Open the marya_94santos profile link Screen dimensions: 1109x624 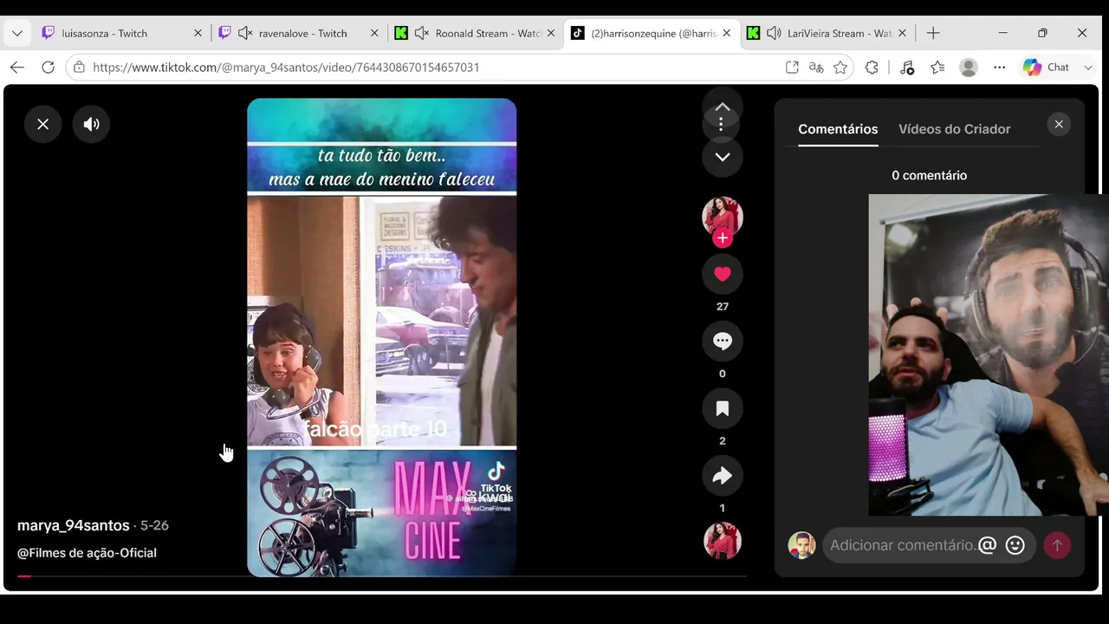74,525
